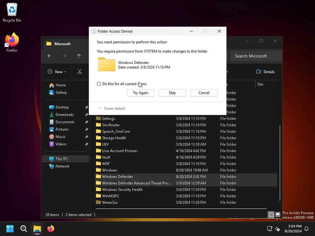This screenshot has width=315, height=236.
Task: Click the Try Again button
Action: coord(141,93)
